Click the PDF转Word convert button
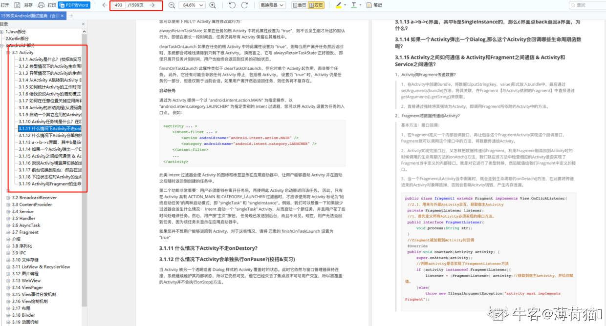 pyautogui.click(x=74, y=5)
